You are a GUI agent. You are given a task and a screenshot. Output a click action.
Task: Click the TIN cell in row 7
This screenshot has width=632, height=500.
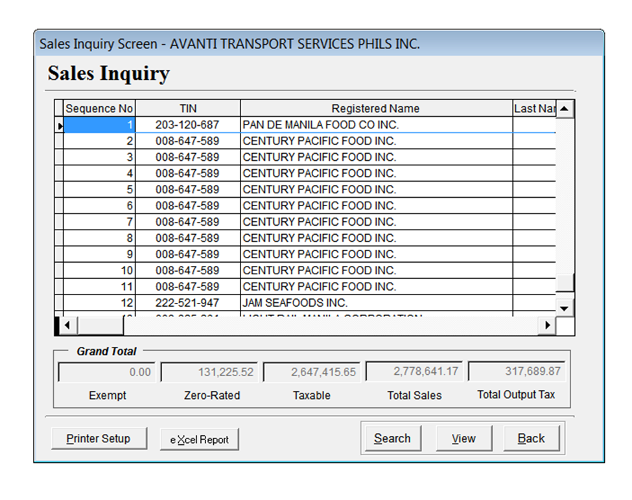[x=188, y=222]
